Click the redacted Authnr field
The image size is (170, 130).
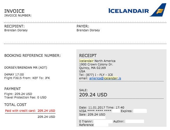[135, 121]
